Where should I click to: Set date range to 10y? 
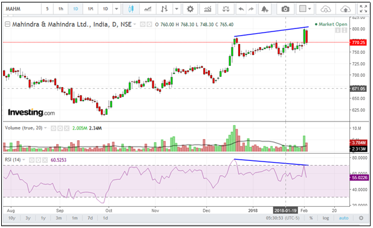(x=11, y=218)
